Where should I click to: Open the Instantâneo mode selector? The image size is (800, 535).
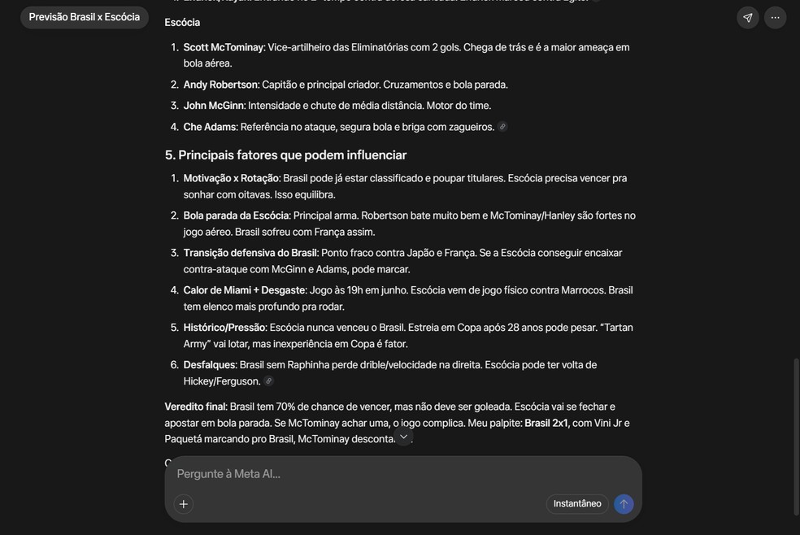[577, 504]
